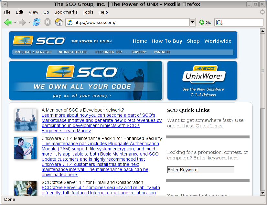267x205 pixels.
Task: Follow the Developer Network 'Learn more' link
Action: (x=101, y=123)
